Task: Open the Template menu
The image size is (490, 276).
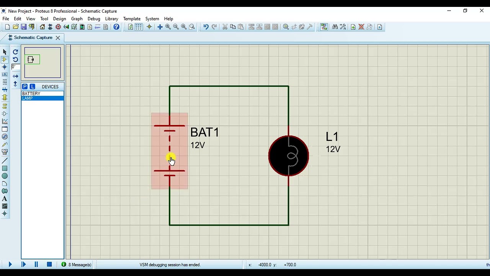Action: [132, 19]
